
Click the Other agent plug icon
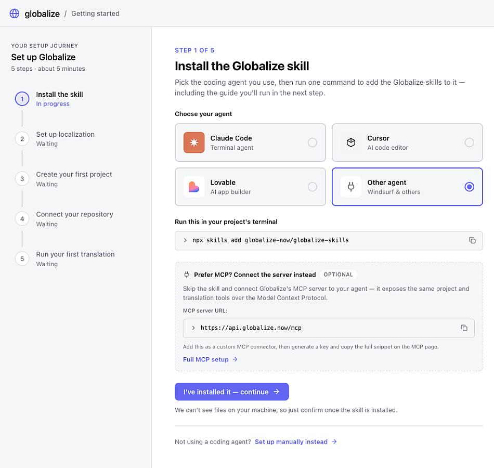(x=350, y=187)
